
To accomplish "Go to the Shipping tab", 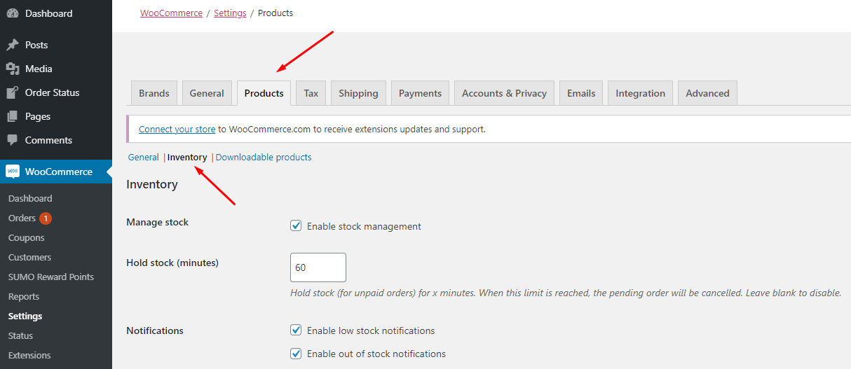I will tap(358, 93).
